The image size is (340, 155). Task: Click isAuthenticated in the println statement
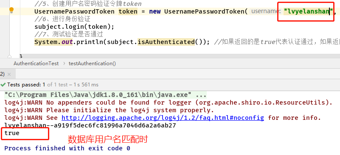click(166, 42)
